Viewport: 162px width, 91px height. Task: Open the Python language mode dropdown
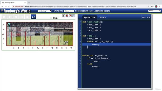click(69, 11)
